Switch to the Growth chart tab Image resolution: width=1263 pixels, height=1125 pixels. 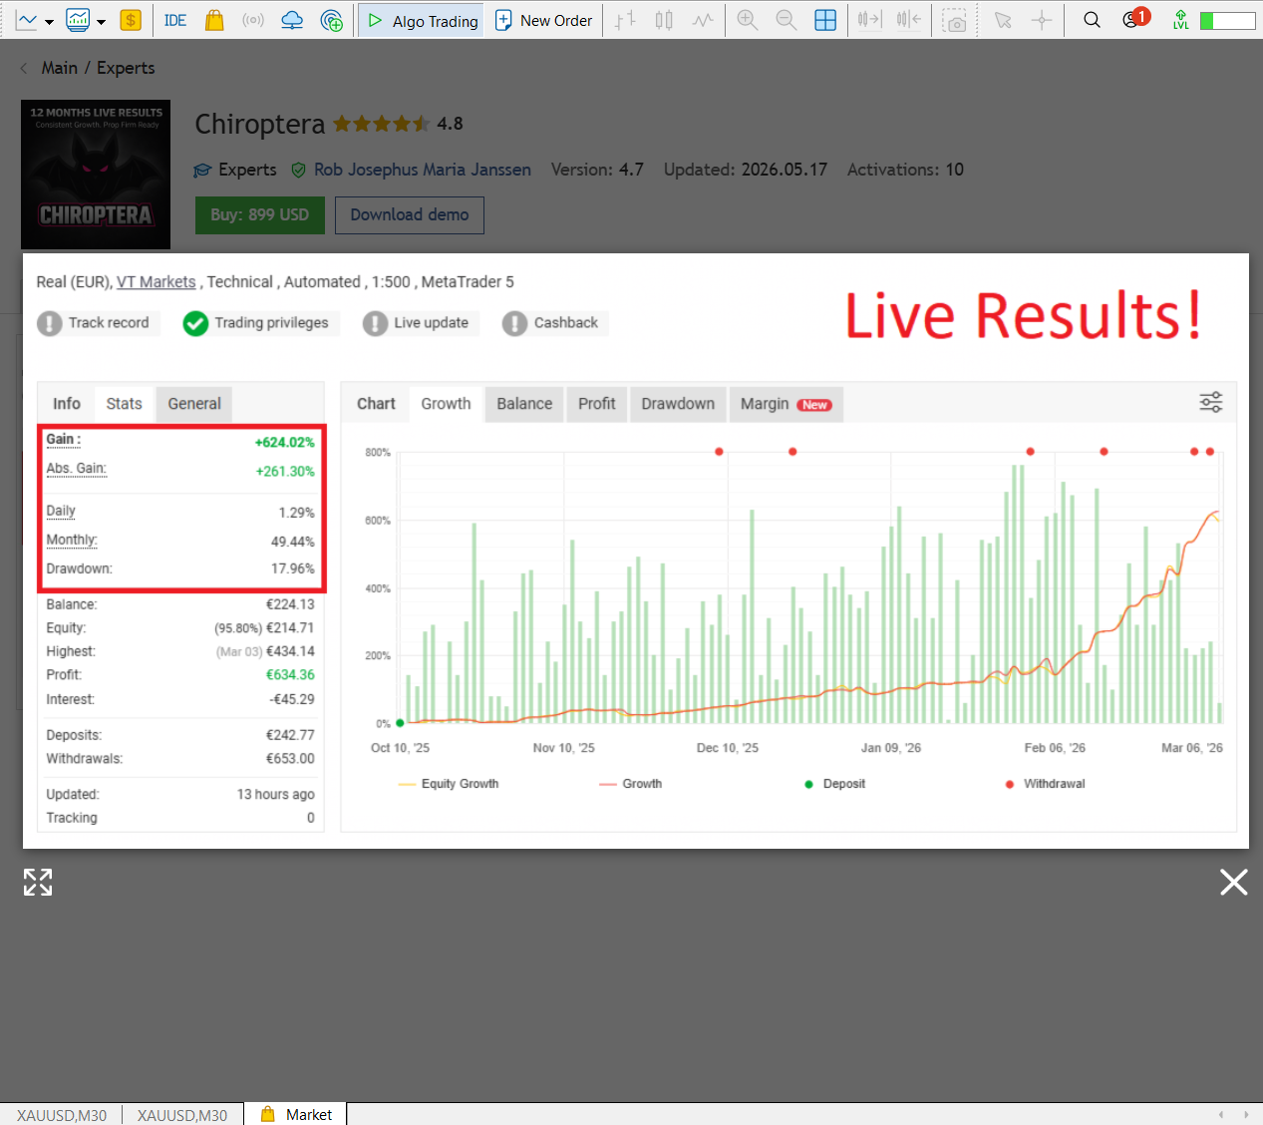pyautogui.click(x=446, y=404)
